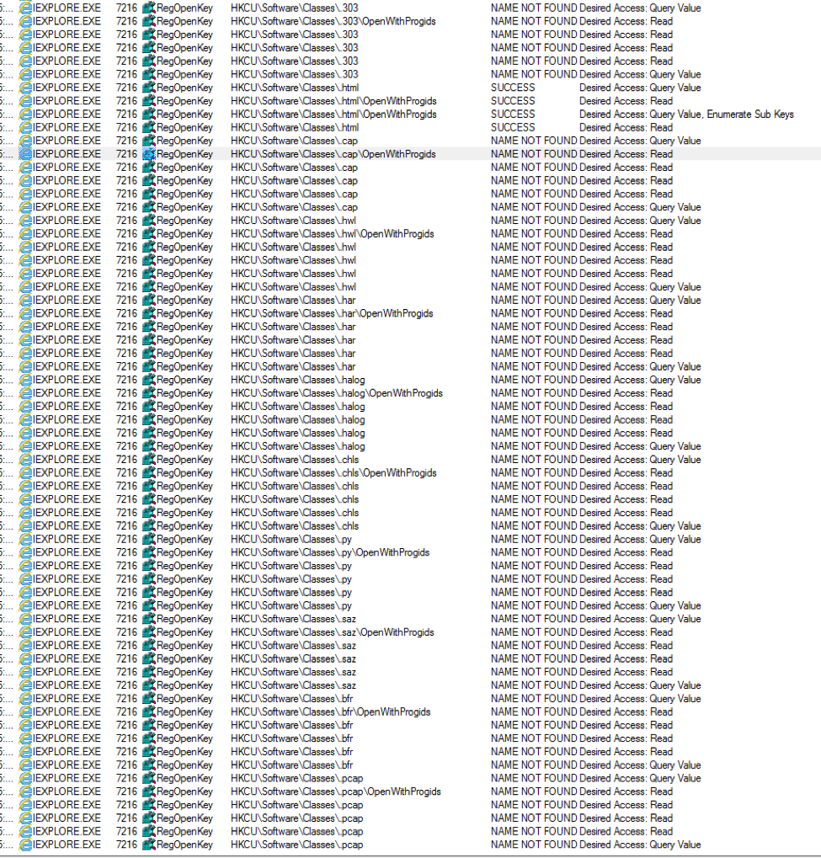821x858 pixels.
Task: Click PID 7216 in .chls\OpenWithProgids row
Action: coord(126,472)
